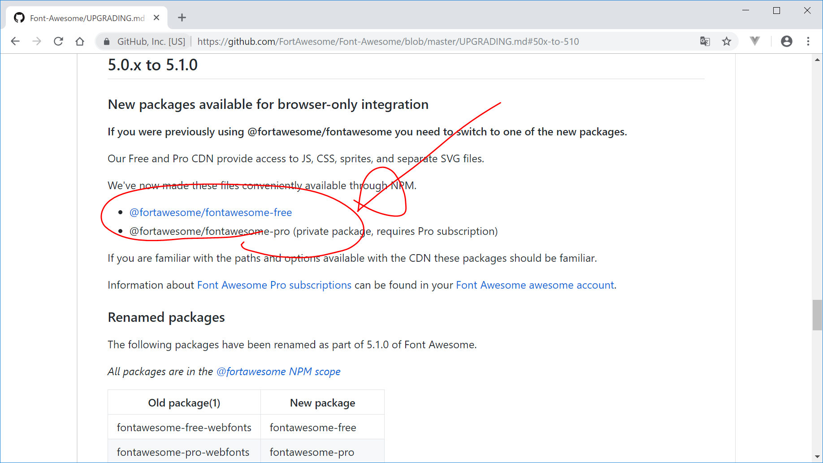The width and height of the screenshot is (823, 463).
Task: Open the @fortawesome NPM scope link
Action: [278, 372]
